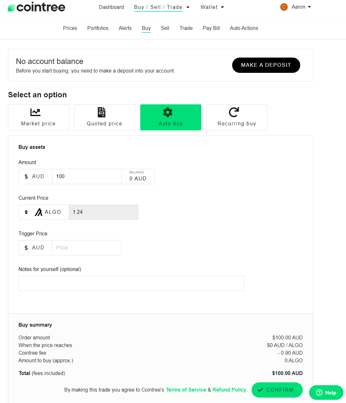
Task: Click the dollar sign beside Amount AUD
Action: [26, 177]
